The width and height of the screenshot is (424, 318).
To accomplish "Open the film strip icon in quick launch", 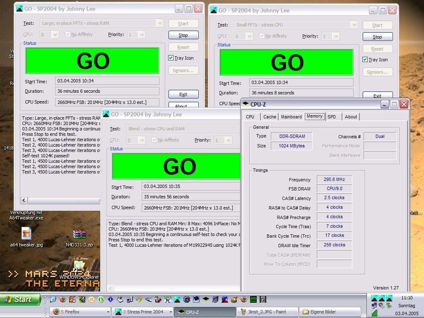I will pyautogui.click(x=263, y=299).
